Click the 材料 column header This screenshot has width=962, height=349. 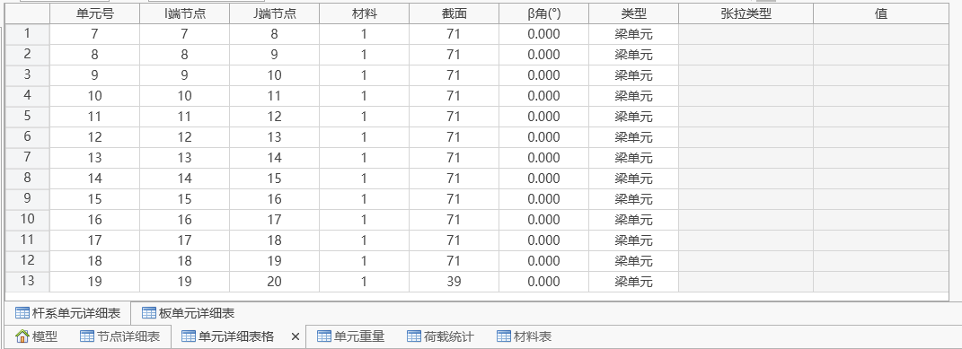pos(365,14)
